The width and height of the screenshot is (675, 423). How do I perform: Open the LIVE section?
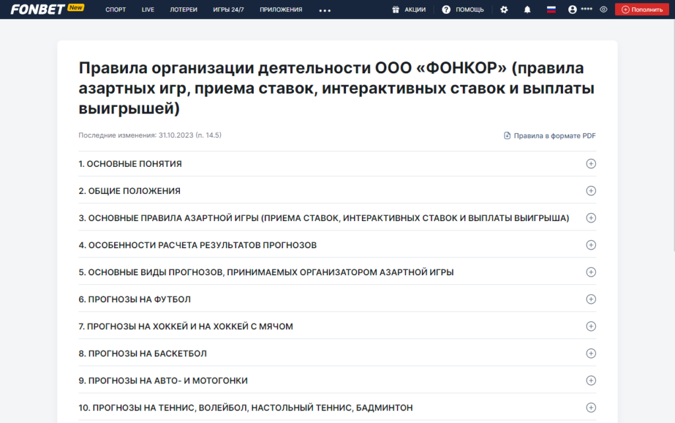(148, 9)
